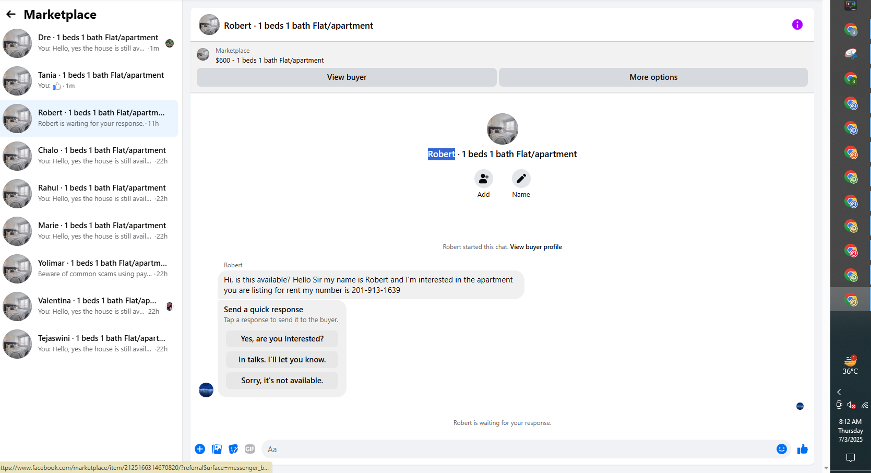
Task: Open the GIF picker
Action: [x=250, y=449]
